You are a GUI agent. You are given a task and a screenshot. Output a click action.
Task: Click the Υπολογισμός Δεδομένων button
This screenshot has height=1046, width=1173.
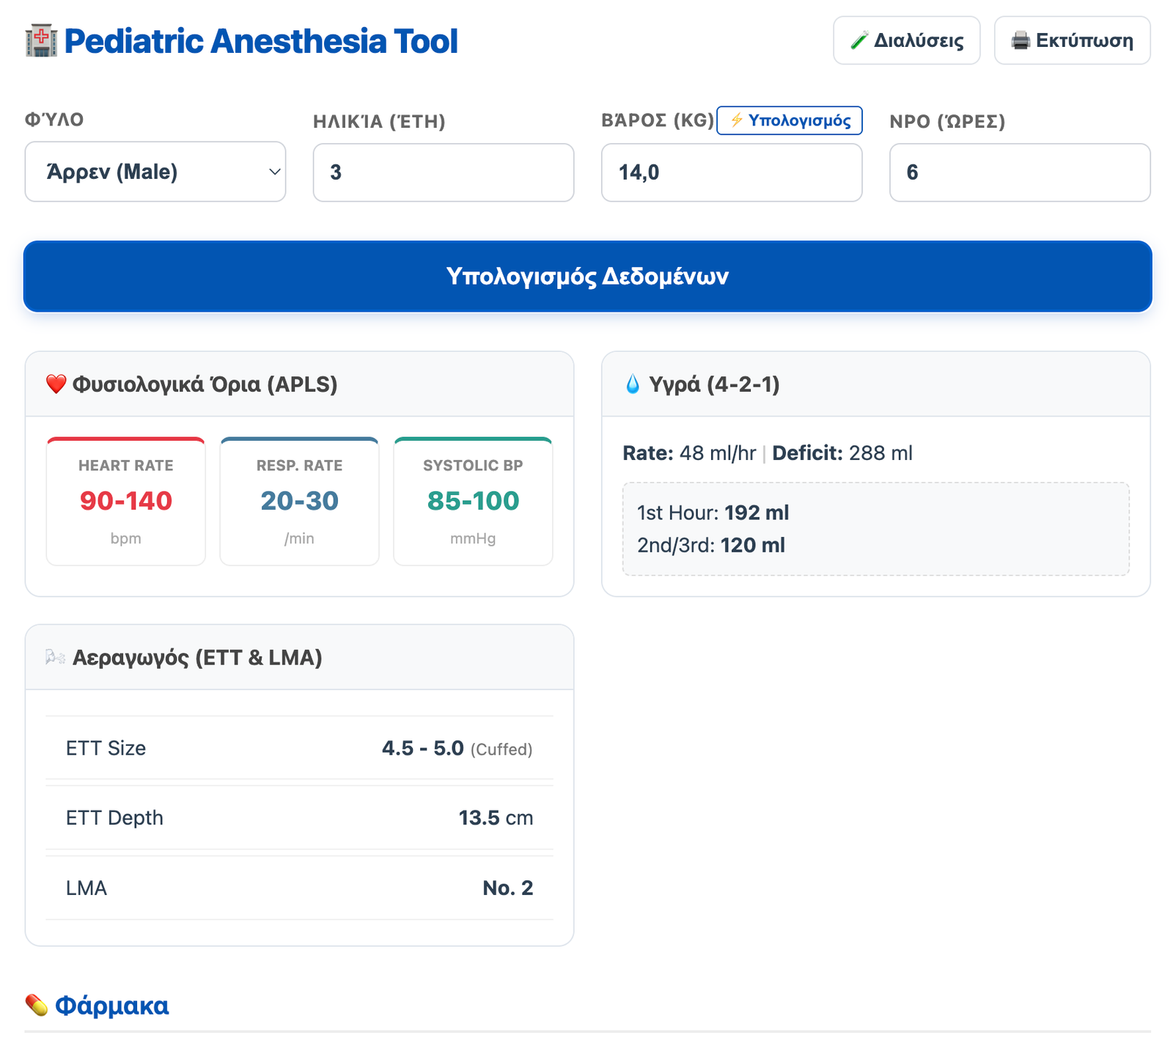(x=586, y=277)
